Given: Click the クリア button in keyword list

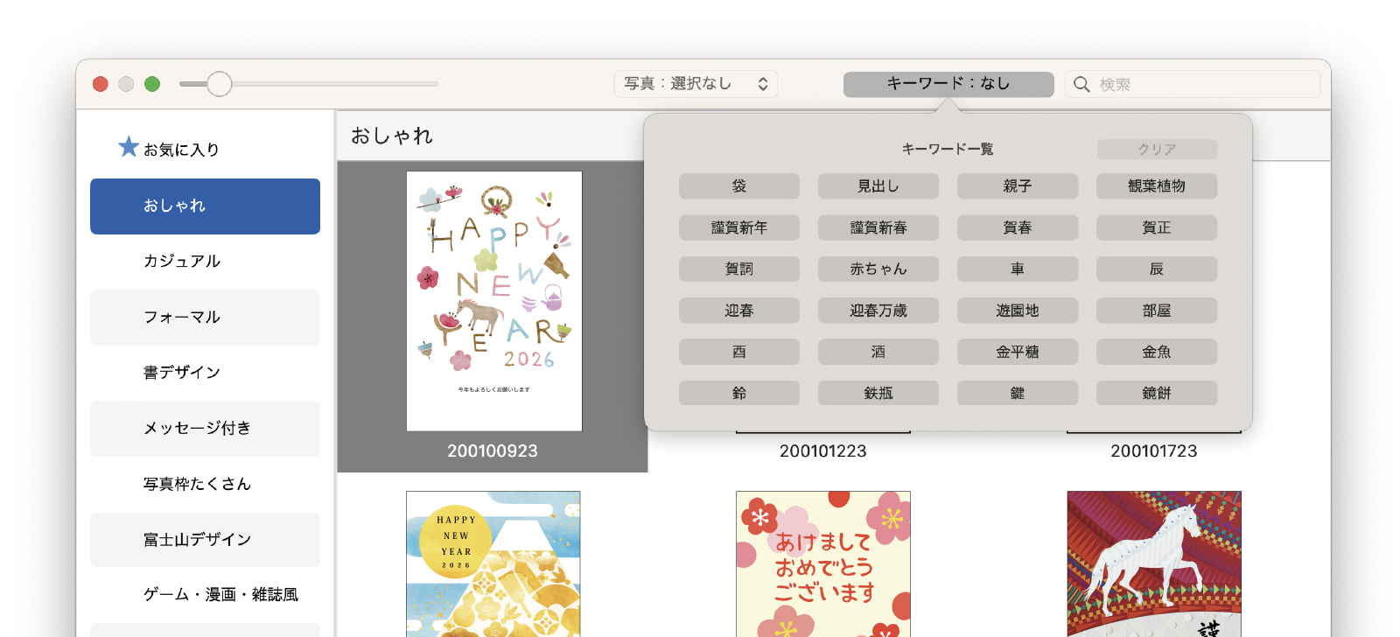Looking at the screenshot, I should point(1157,150).
